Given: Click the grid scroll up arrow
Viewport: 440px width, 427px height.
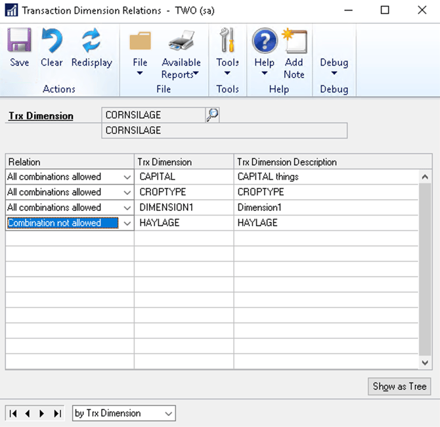Looking at the screenshot, I should coord(425,177).
